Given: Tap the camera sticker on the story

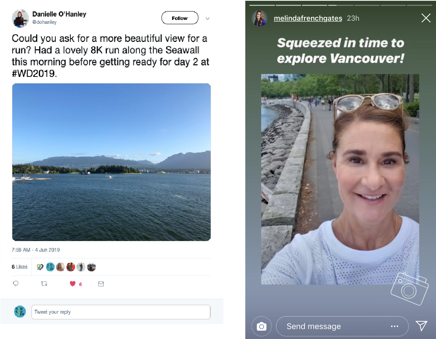Looking at the screenshot, I should [409, 289].
